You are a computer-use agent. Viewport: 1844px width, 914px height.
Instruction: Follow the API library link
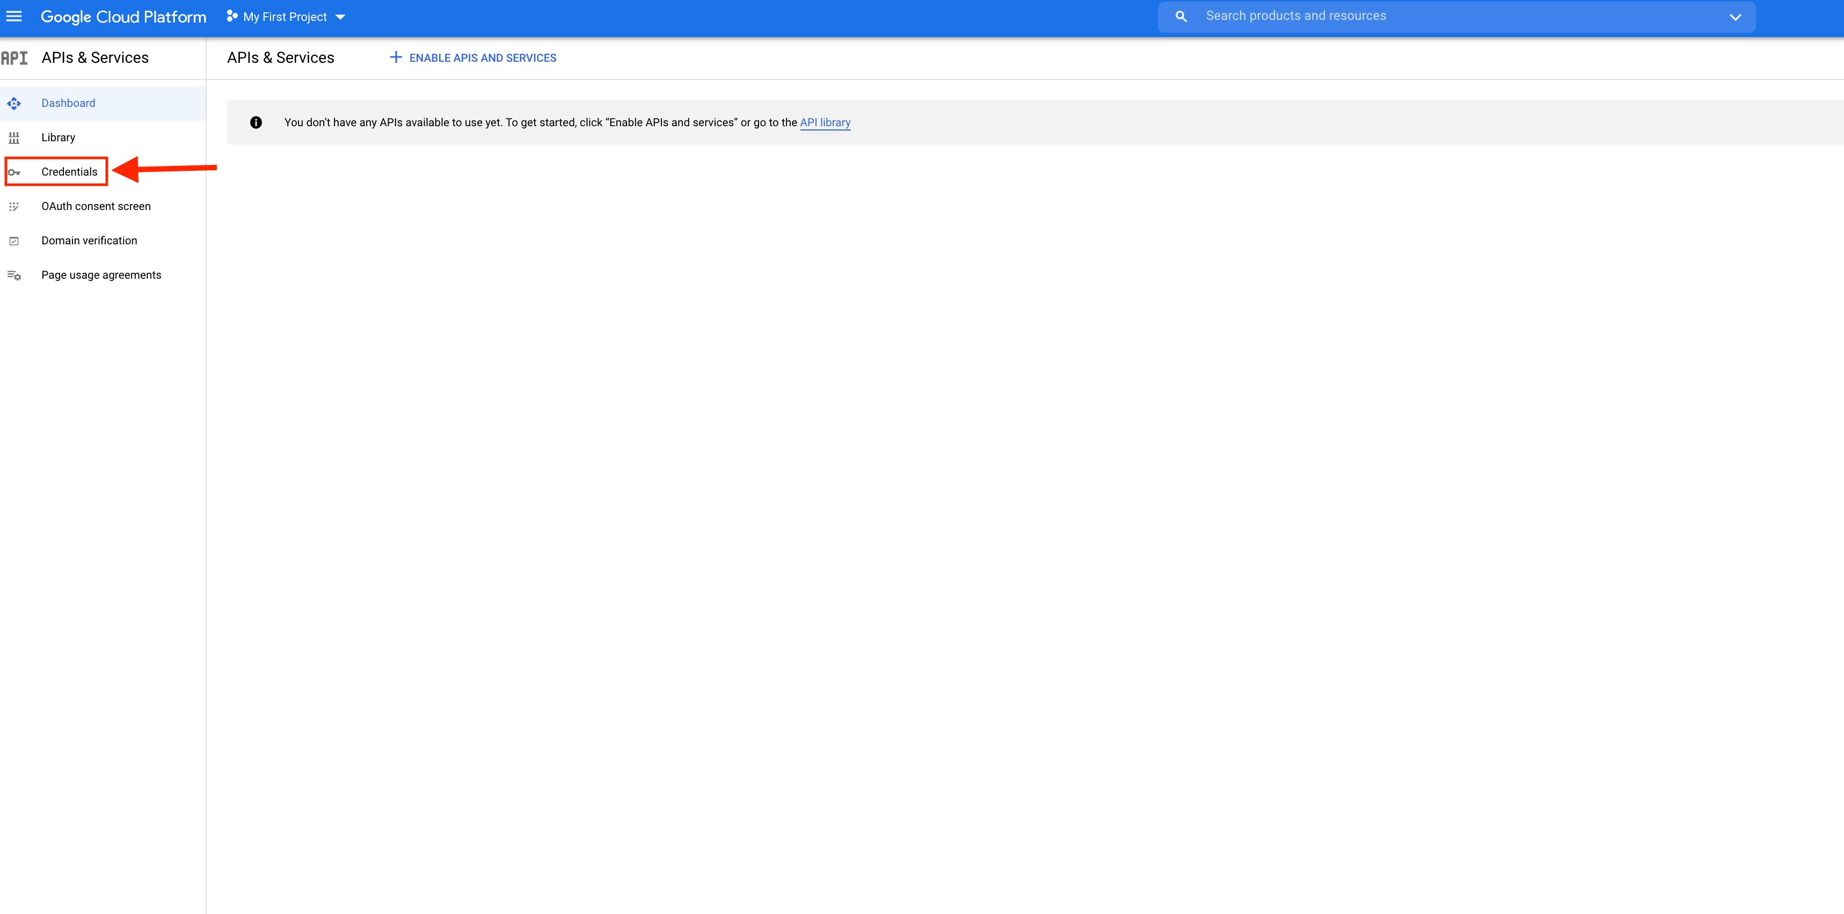click(825, 122)
